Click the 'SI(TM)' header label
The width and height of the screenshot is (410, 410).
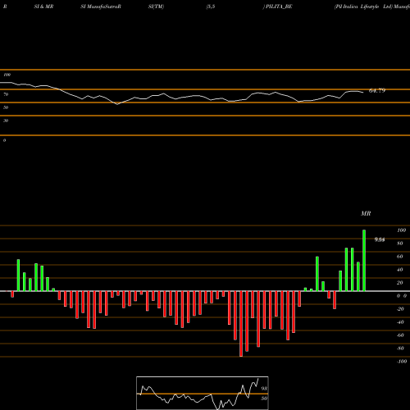pyautogui.click(x=156, y=7)
